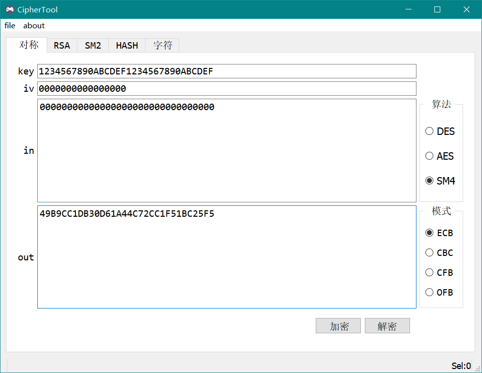Switch to the 对称 tab
Screen dimensions: 482x373
click(x=27, y=45)
